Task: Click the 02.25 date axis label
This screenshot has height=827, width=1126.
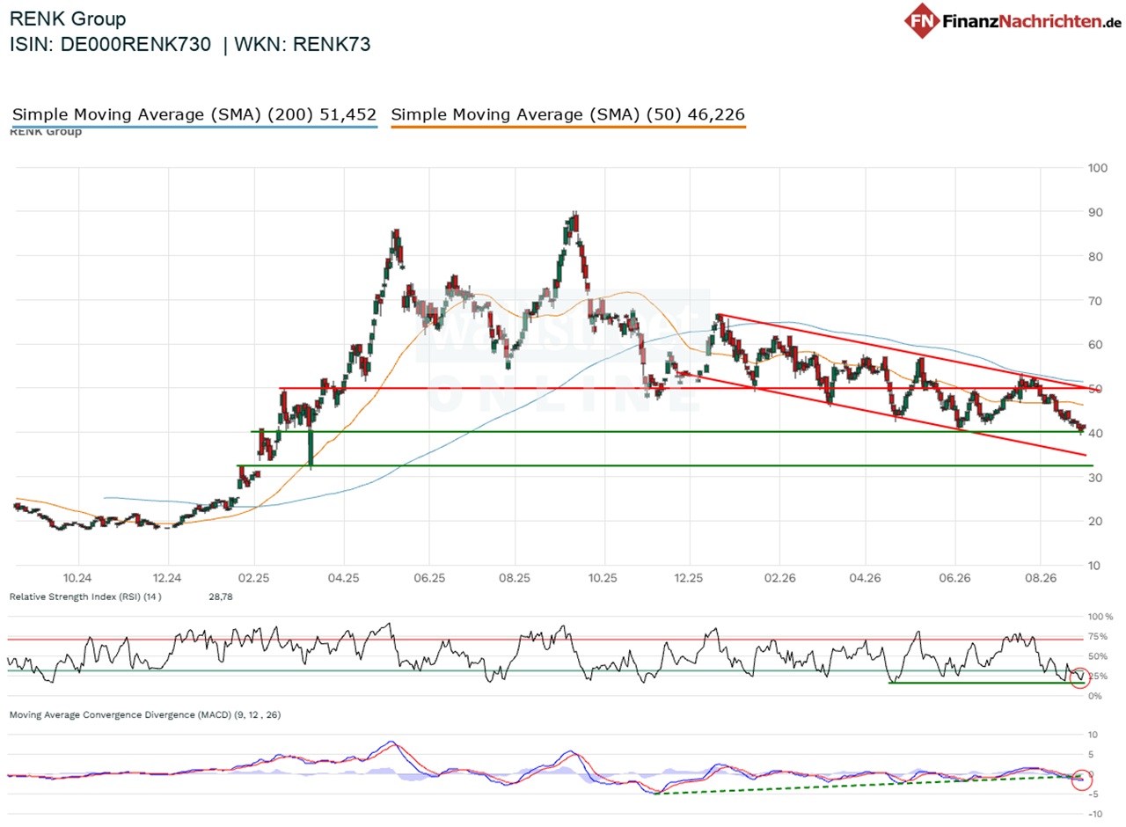Action: 253,578
